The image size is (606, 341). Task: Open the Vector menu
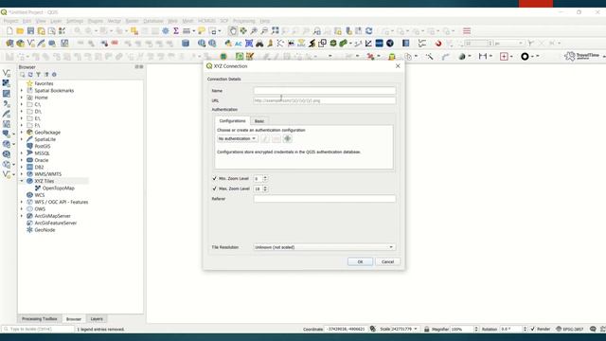[x=114, y=21]
